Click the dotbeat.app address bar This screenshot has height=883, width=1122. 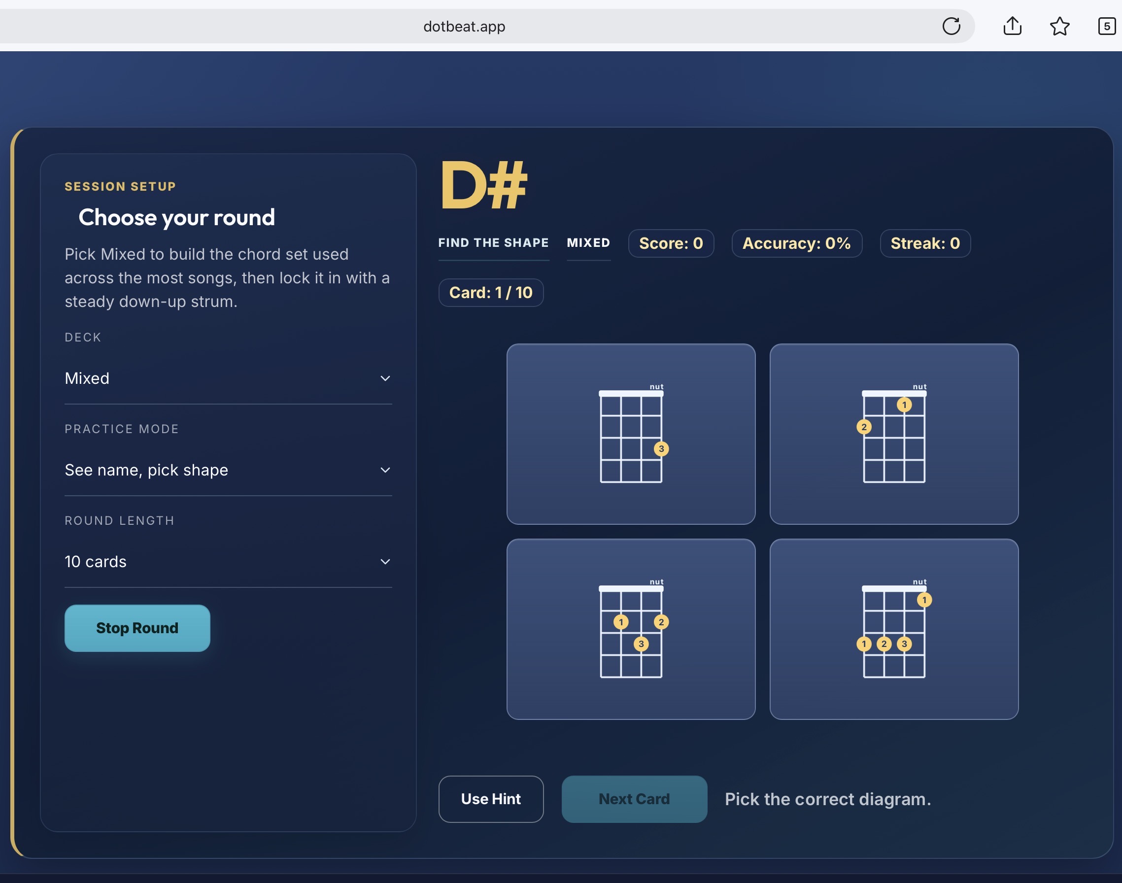point(464,26)
